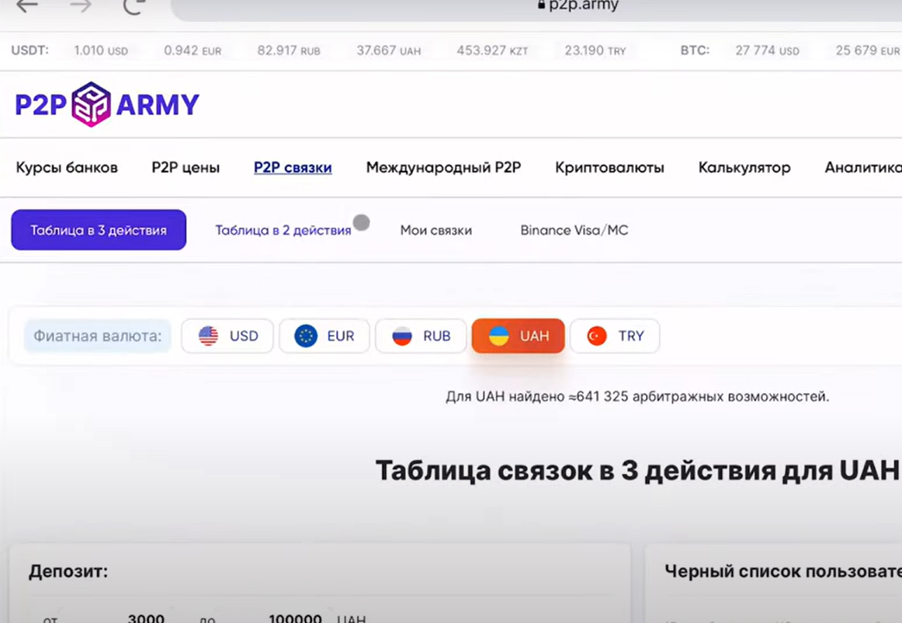Open the Калькулятор page
This screenshot has width=902, height=623.
744,168
